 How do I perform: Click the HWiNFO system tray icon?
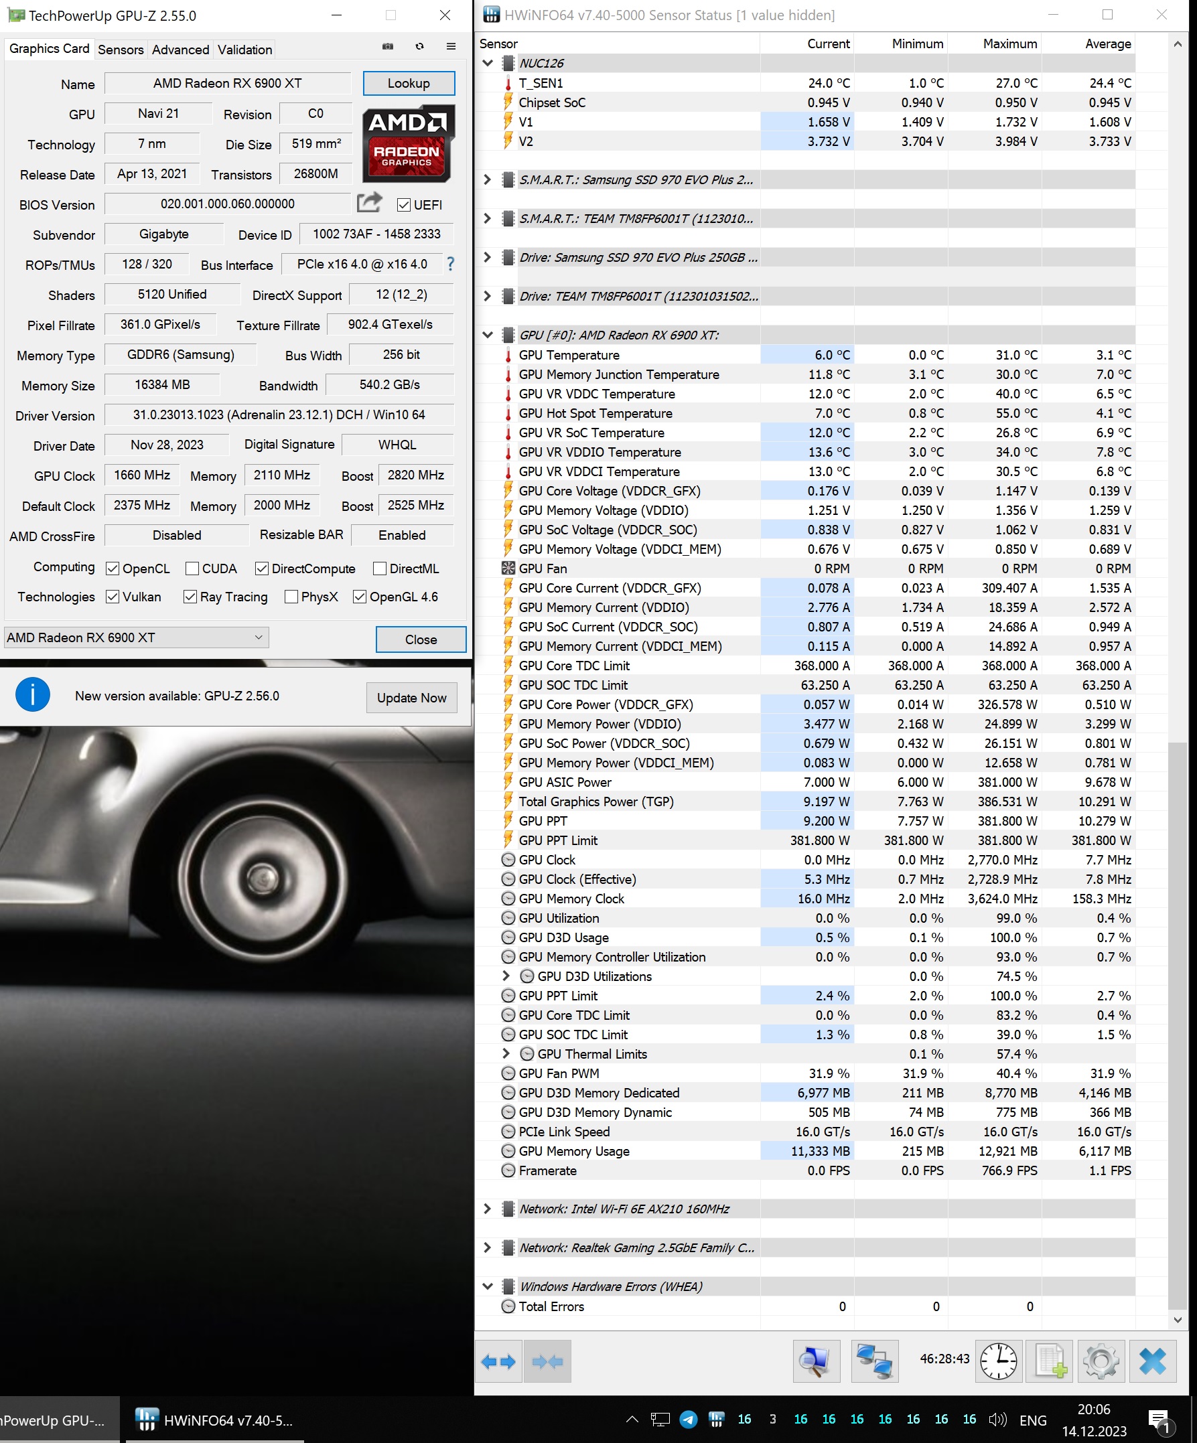point(717,1419)
